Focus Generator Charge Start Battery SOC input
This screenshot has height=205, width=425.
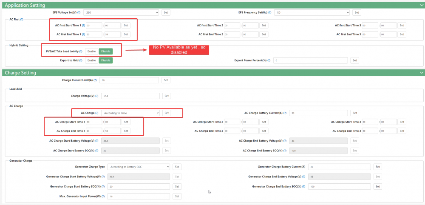(x=139, y=187)
